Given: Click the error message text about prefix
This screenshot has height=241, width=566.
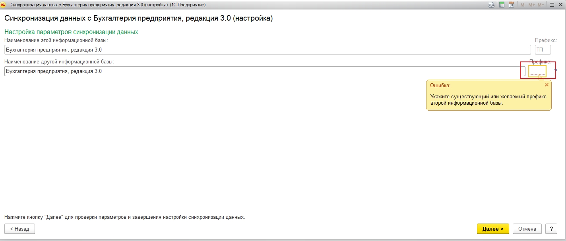Looking at the screenshot, I should point(488,99).
